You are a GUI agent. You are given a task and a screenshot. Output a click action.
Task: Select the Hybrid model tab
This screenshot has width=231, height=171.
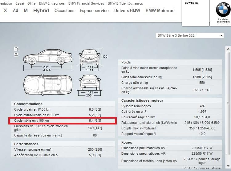[x=41, y=10]
